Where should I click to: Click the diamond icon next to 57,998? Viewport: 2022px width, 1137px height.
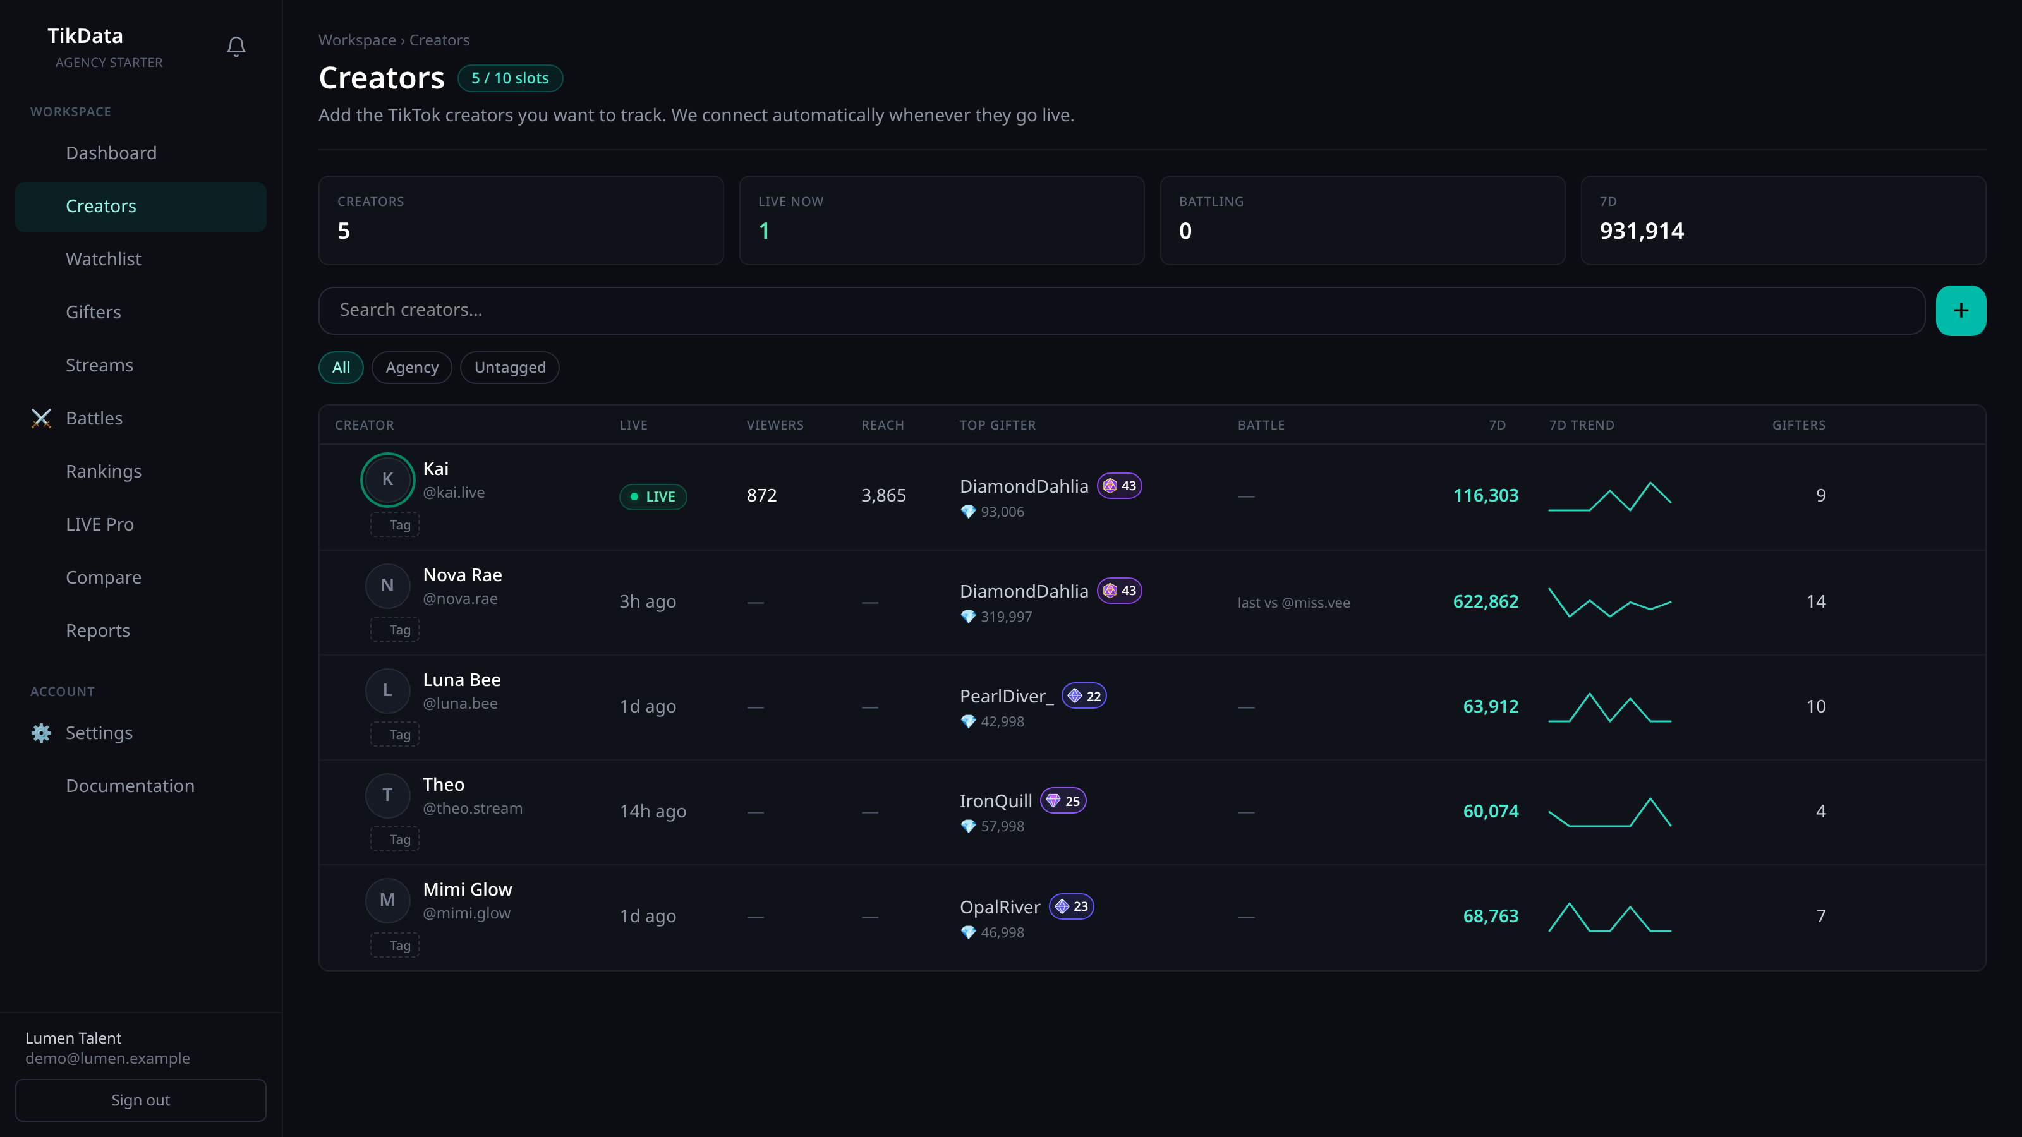click(968, 827)
